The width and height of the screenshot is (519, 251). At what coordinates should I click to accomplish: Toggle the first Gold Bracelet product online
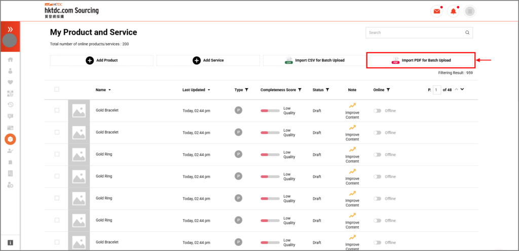click(377, 111)
